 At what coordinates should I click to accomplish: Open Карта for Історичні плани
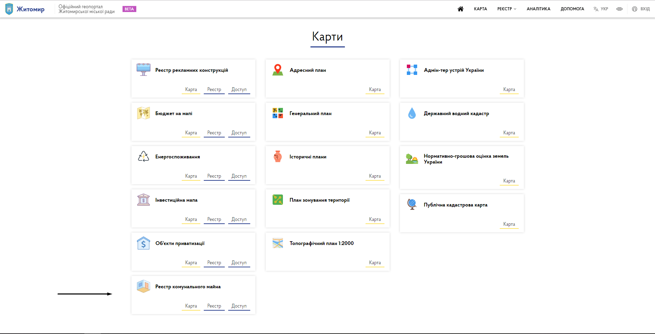tap(375, 176)
